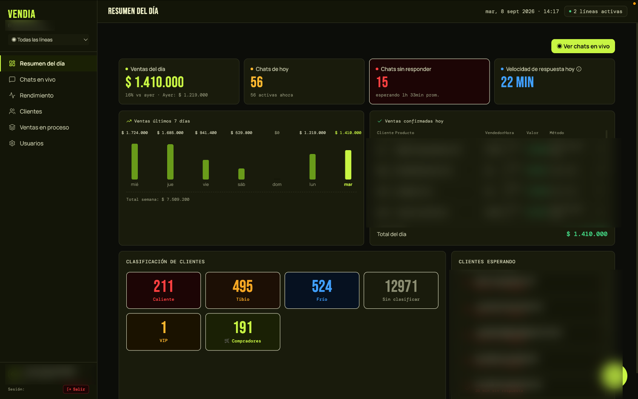Click the Ventas en proceso layers icon
Viewport: 638px width, 399px height.
pos(12,127)
